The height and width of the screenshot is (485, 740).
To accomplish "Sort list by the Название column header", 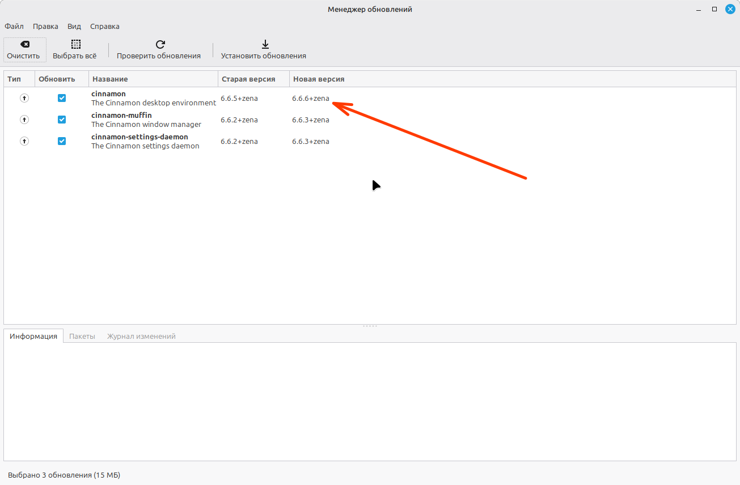I will click(153, 79).
